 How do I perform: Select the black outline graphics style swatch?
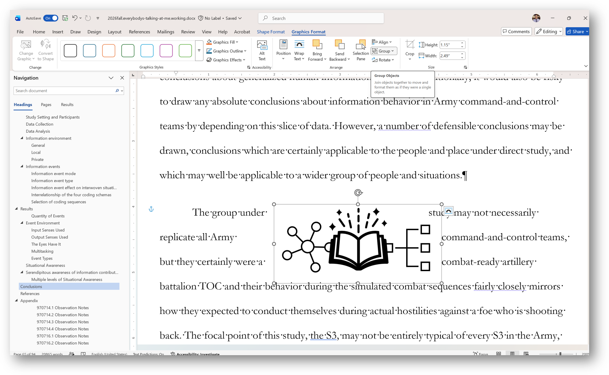(x=70, y=51)
